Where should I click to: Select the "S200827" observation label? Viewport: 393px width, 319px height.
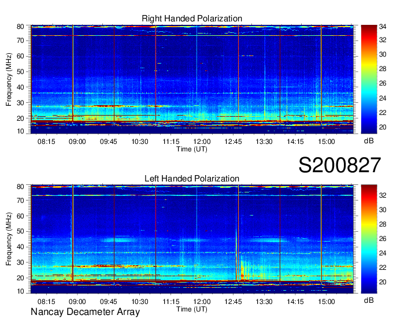click(340, 165)
